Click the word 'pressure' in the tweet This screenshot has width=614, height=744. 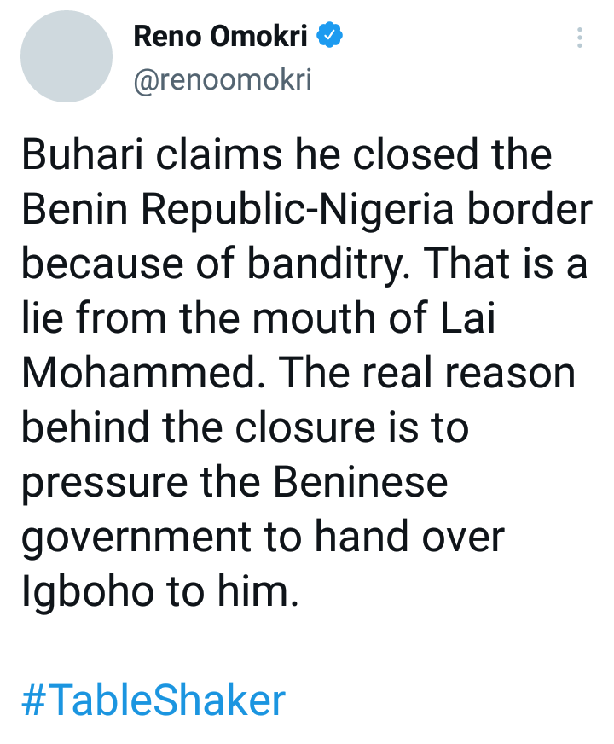tap(105, 484)
